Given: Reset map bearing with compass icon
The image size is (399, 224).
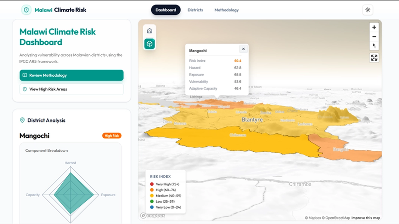Looking at the screenshot, I should tap(374, 46).
